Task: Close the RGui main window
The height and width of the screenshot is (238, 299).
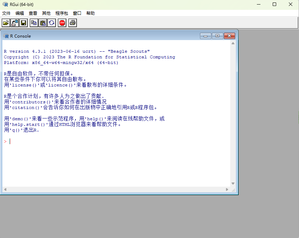Action: [291, 4]
